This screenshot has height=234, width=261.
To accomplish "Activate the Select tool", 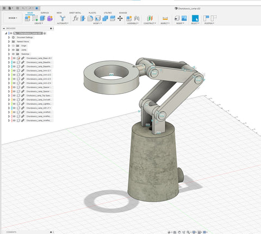I will (195, 18).
